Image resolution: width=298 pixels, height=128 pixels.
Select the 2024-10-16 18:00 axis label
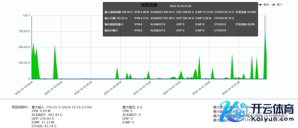tap(201, 88)
